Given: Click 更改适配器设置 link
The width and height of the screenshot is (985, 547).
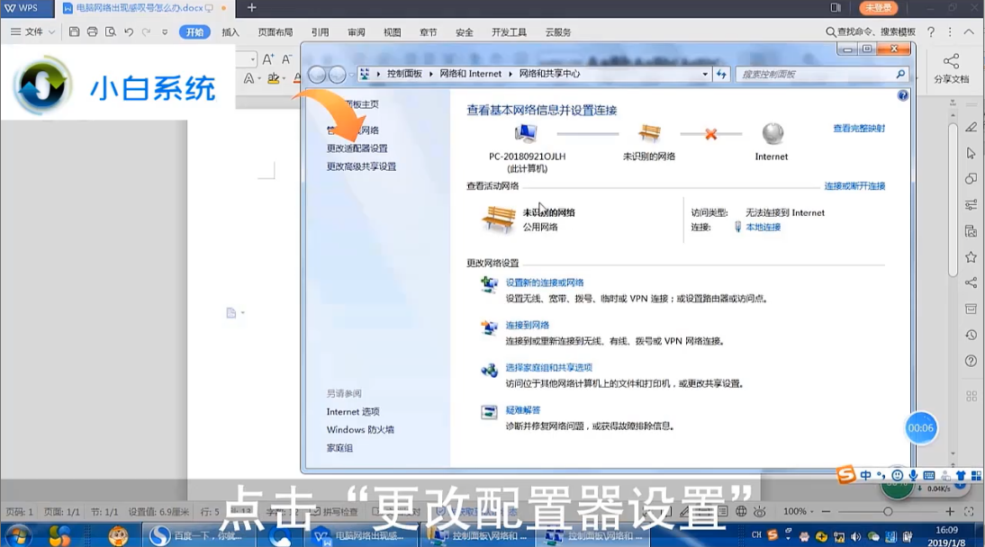Looking at the screenshot, I should pyautogui.click(x=357, y=148).
